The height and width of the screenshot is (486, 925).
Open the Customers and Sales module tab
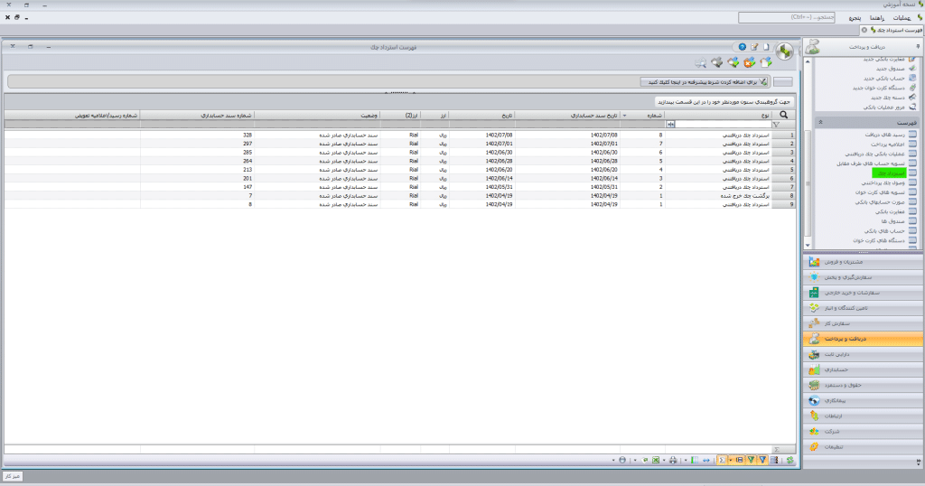pyautogui.click(x=863, y=261)
